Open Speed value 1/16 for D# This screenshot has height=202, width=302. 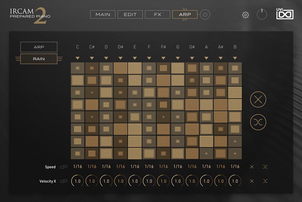coord(121,167)
